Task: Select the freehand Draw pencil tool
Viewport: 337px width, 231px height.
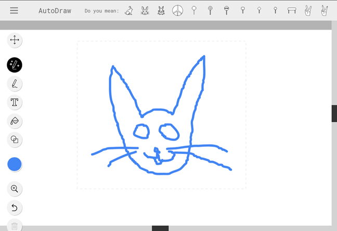Action: point(15,84)
